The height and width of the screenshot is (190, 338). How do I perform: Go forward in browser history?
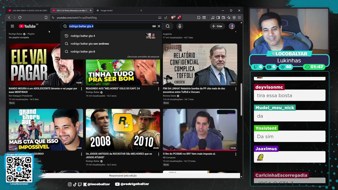(x=14, y=18)
